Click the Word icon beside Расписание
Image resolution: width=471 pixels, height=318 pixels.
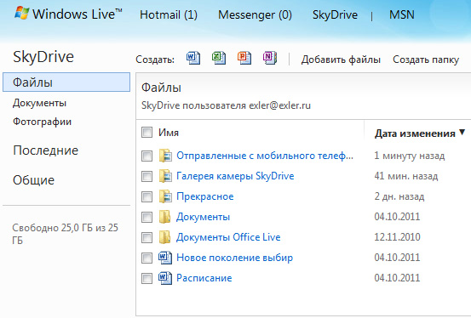point(165,278)
